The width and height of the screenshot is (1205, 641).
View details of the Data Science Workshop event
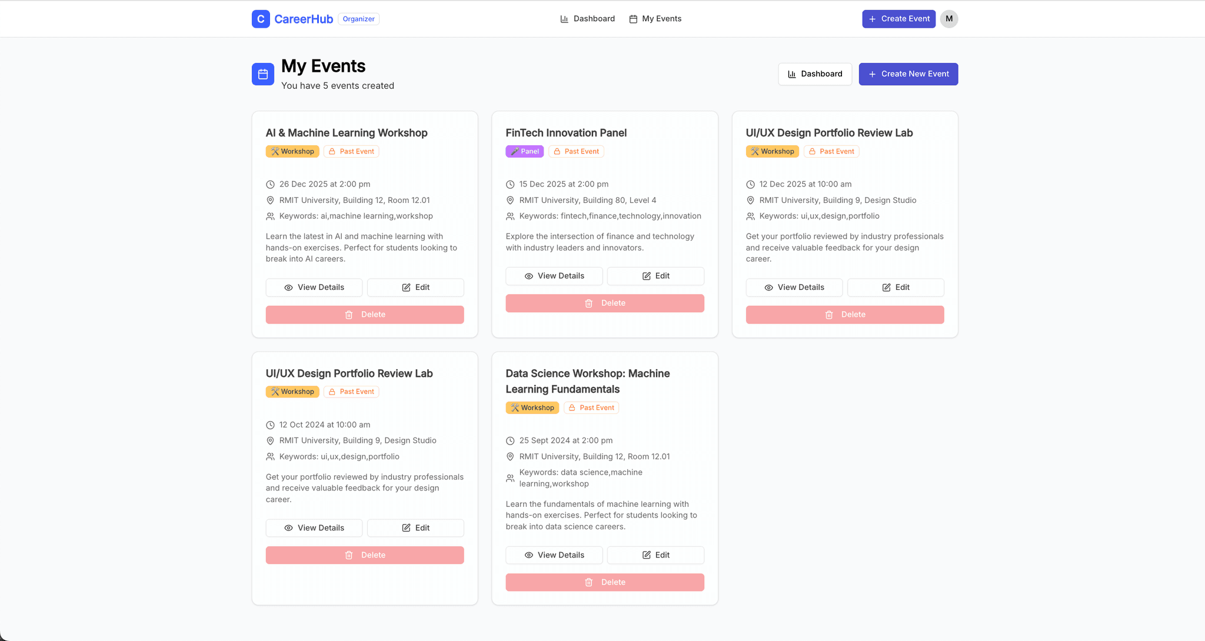[554, 555]
